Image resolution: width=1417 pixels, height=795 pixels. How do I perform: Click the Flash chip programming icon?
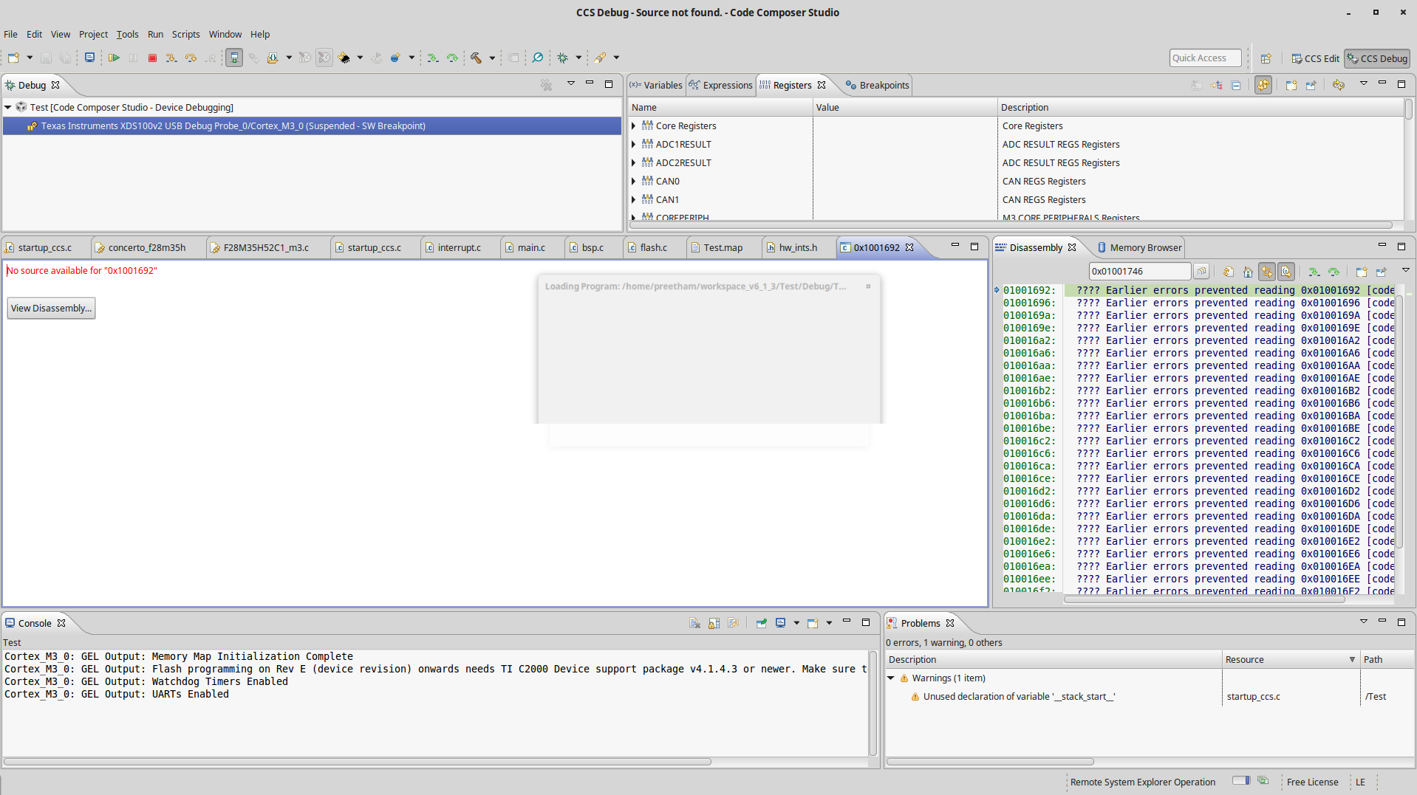point(344,58)
